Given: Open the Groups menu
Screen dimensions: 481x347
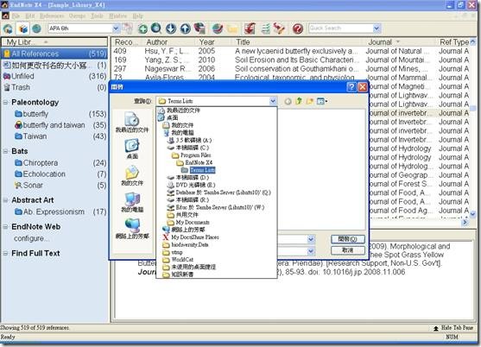Looking at the screenshot, I should coord(77,16).
